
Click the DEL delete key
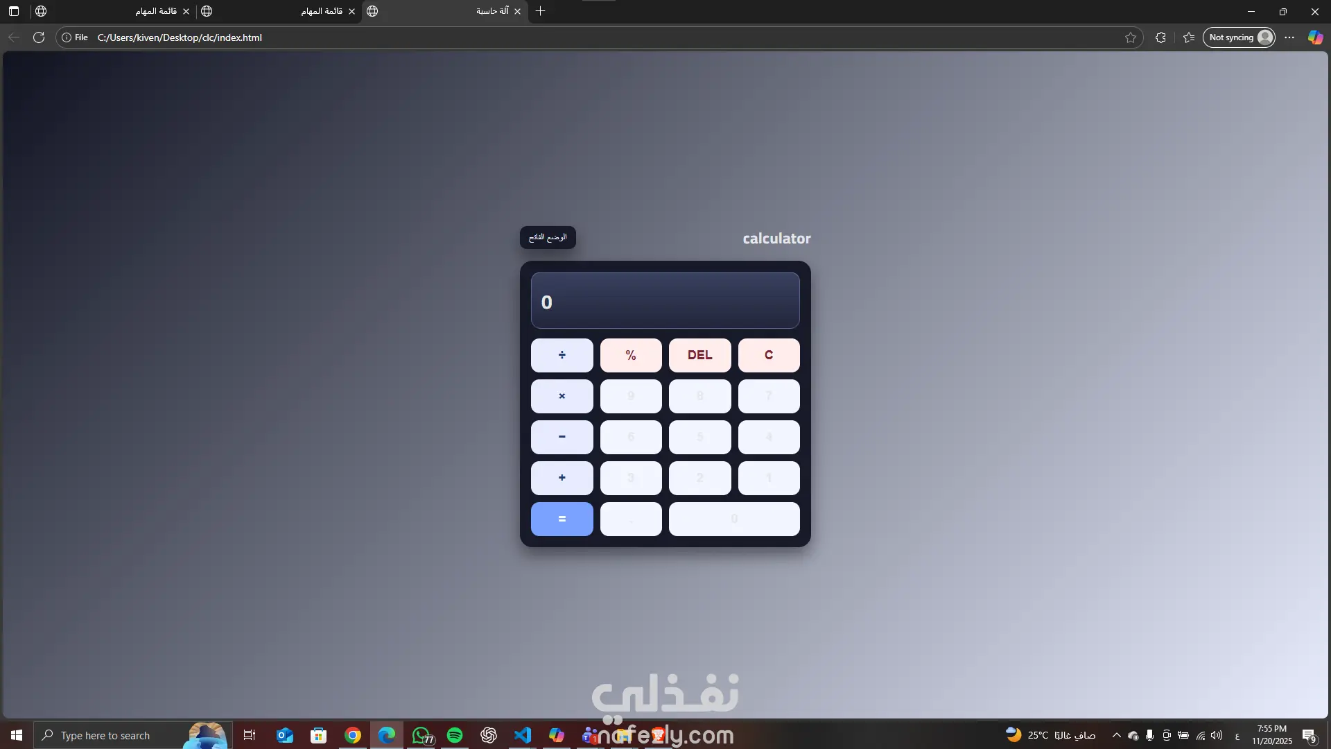(699, 355)
